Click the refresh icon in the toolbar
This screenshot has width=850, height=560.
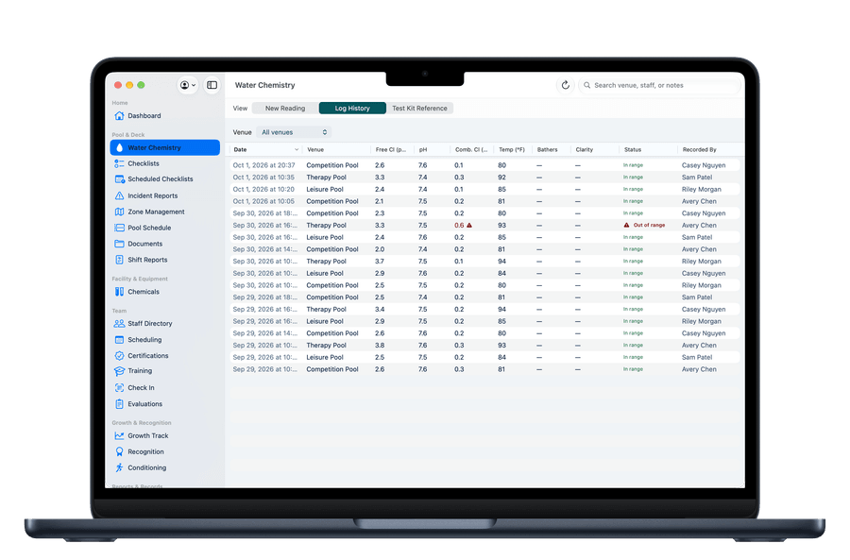point(566,85)
